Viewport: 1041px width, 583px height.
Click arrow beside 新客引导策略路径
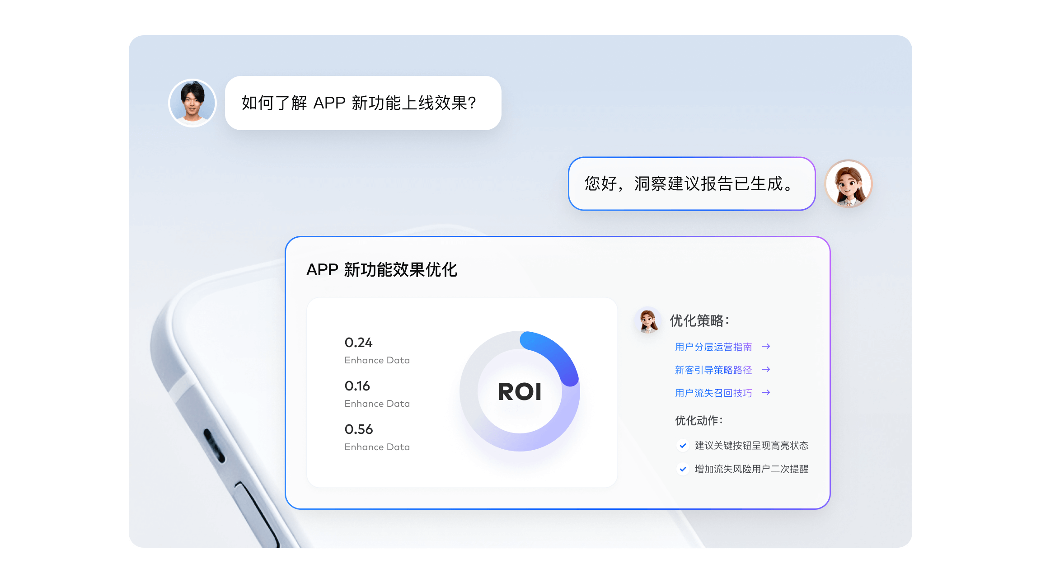coord(766,370)
